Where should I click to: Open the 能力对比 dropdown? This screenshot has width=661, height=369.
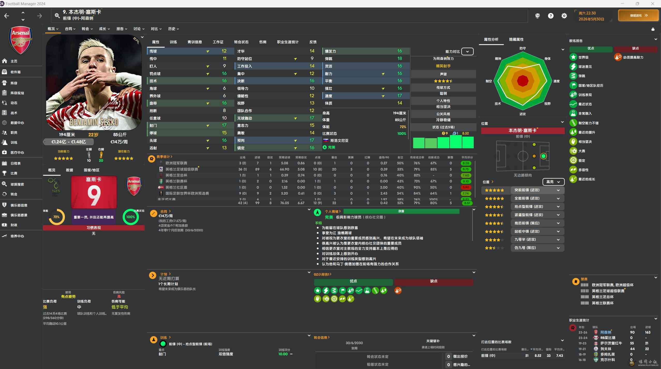(x=467, y=51)
